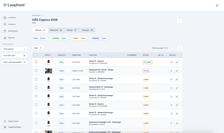
Task: Select the Unlisted 9 pcs chip
Action: coord(60,38)
